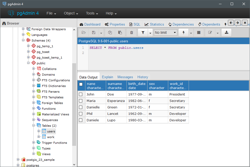The height and width of the screenshot is (167, 250).
Task: Open the Object menu
Action: click(71, 13)
